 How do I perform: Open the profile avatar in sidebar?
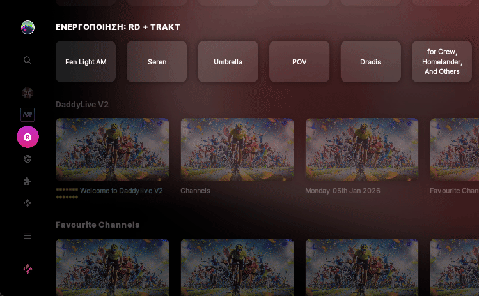tap(27, 27)
